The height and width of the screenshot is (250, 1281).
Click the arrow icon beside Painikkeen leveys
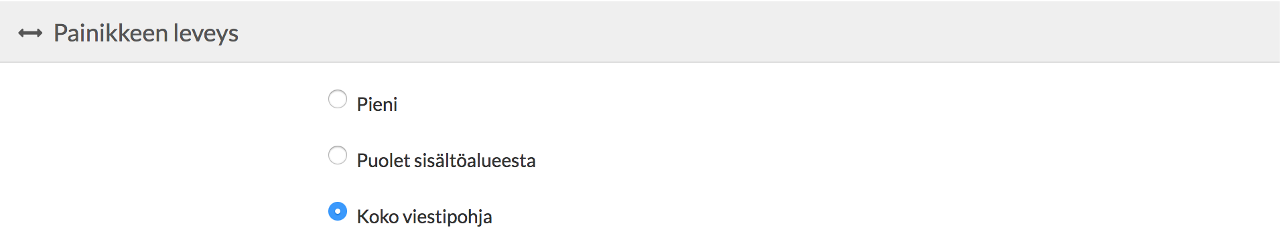(x=30, y=33)
